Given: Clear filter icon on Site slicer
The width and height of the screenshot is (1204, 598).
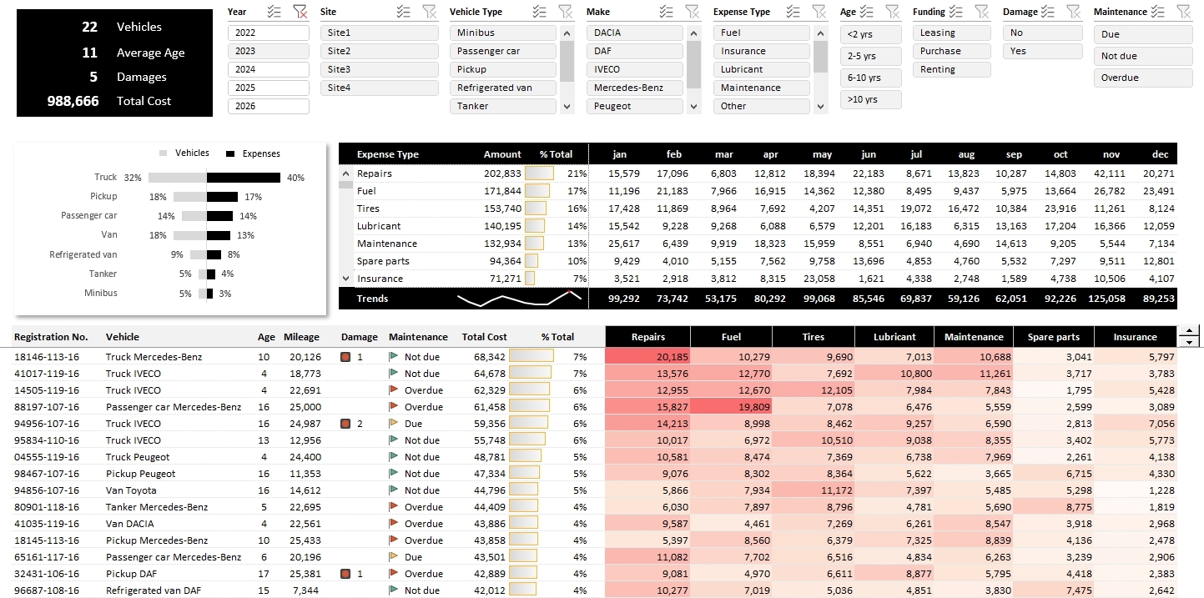Looking at the screenshot, I should pyautogui.click(x=429, y=12).
